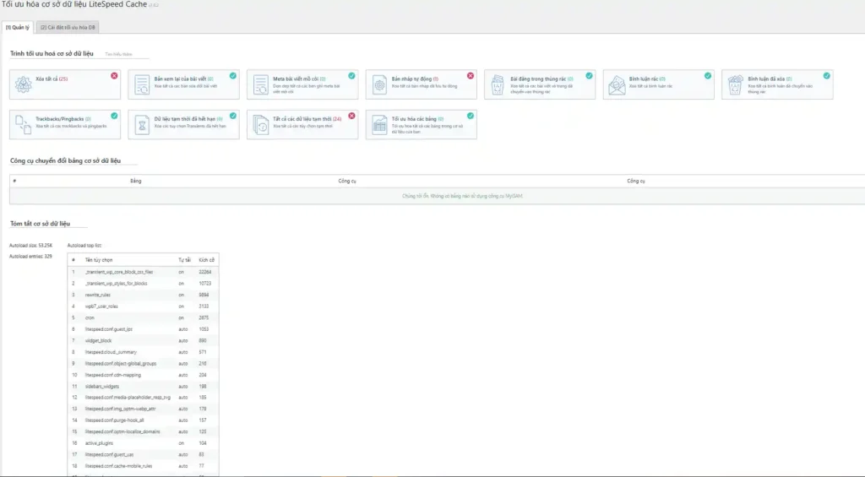Viewport: 865px width, 477px height.
Task: Click the litespeed.conf.object-global_groups option name
Action: pyautogui.click(x=121, y=363)
